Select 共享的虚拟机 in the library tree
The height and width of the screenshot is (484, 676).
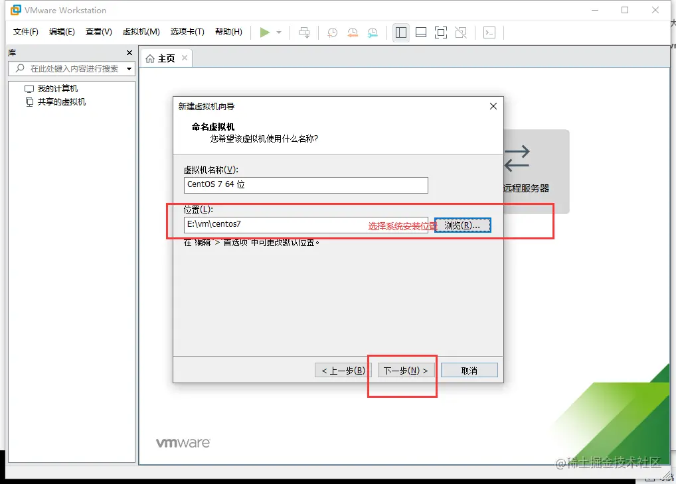(x=61, y=102)
